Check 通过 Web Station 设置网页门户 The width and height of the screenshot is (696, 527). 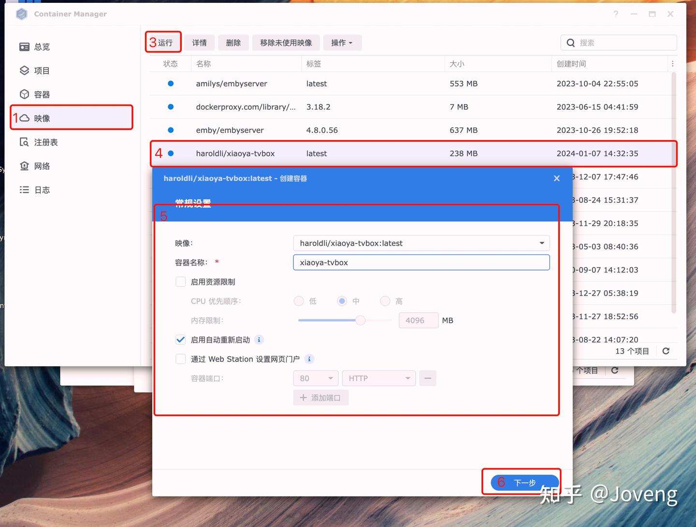click(181, 359)
